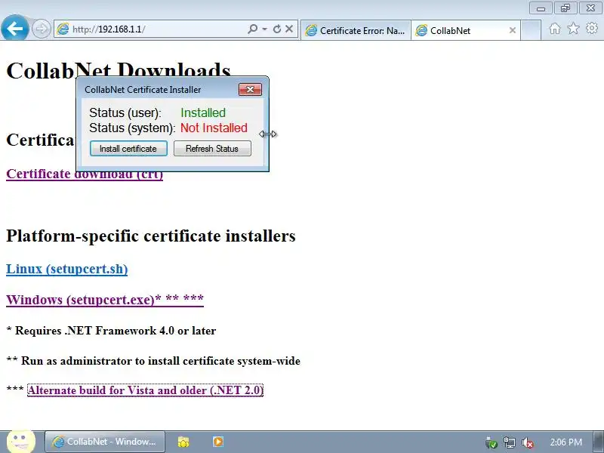
Task: Open the Certificate download (crt) link
Action: click(85, 174)
